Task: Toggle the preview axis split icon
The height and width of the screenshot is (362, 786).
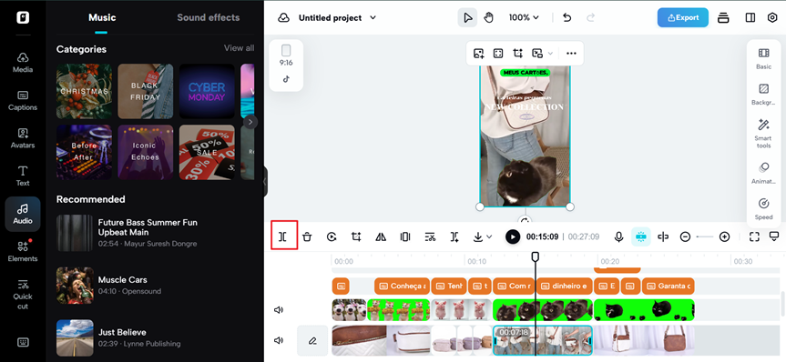Action: (x=663, y=236)
